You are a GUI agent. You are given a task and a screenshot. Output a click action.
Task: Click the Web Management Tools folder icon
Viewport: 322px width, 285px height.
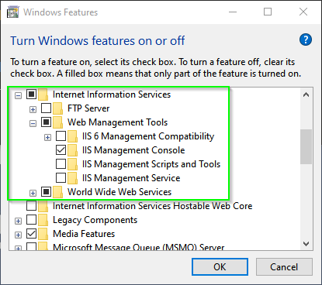tap(57, 122)
